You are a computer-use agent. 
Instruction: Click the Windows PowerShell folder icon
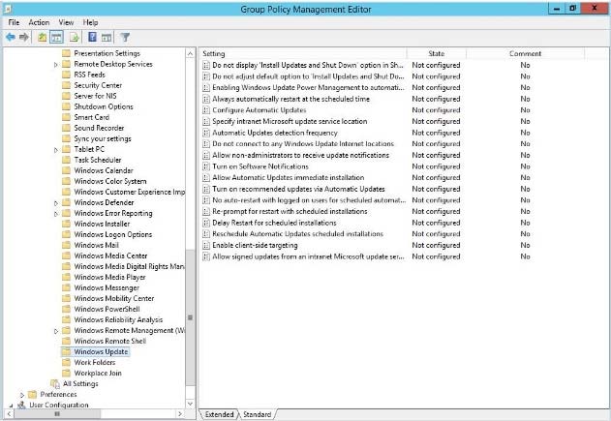pyautogui.click(x=67, y=309)
